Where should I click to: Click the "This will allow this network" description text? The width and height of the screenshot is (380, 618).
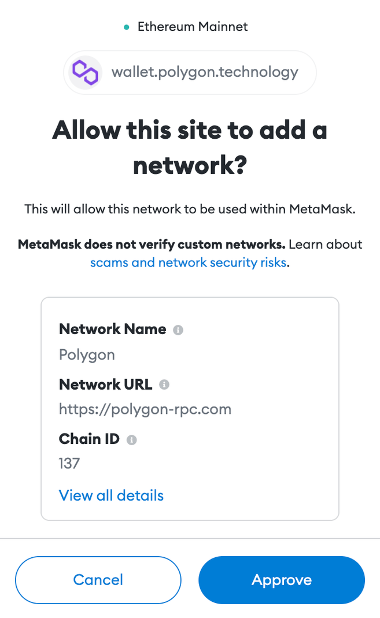tap(190, 209)
